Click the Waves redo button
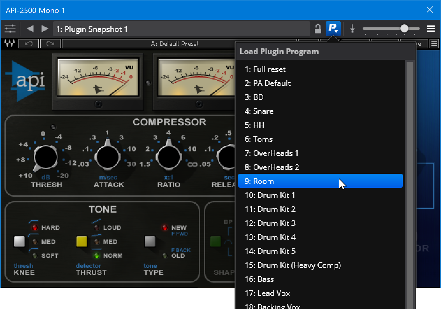 coord(50,44)
